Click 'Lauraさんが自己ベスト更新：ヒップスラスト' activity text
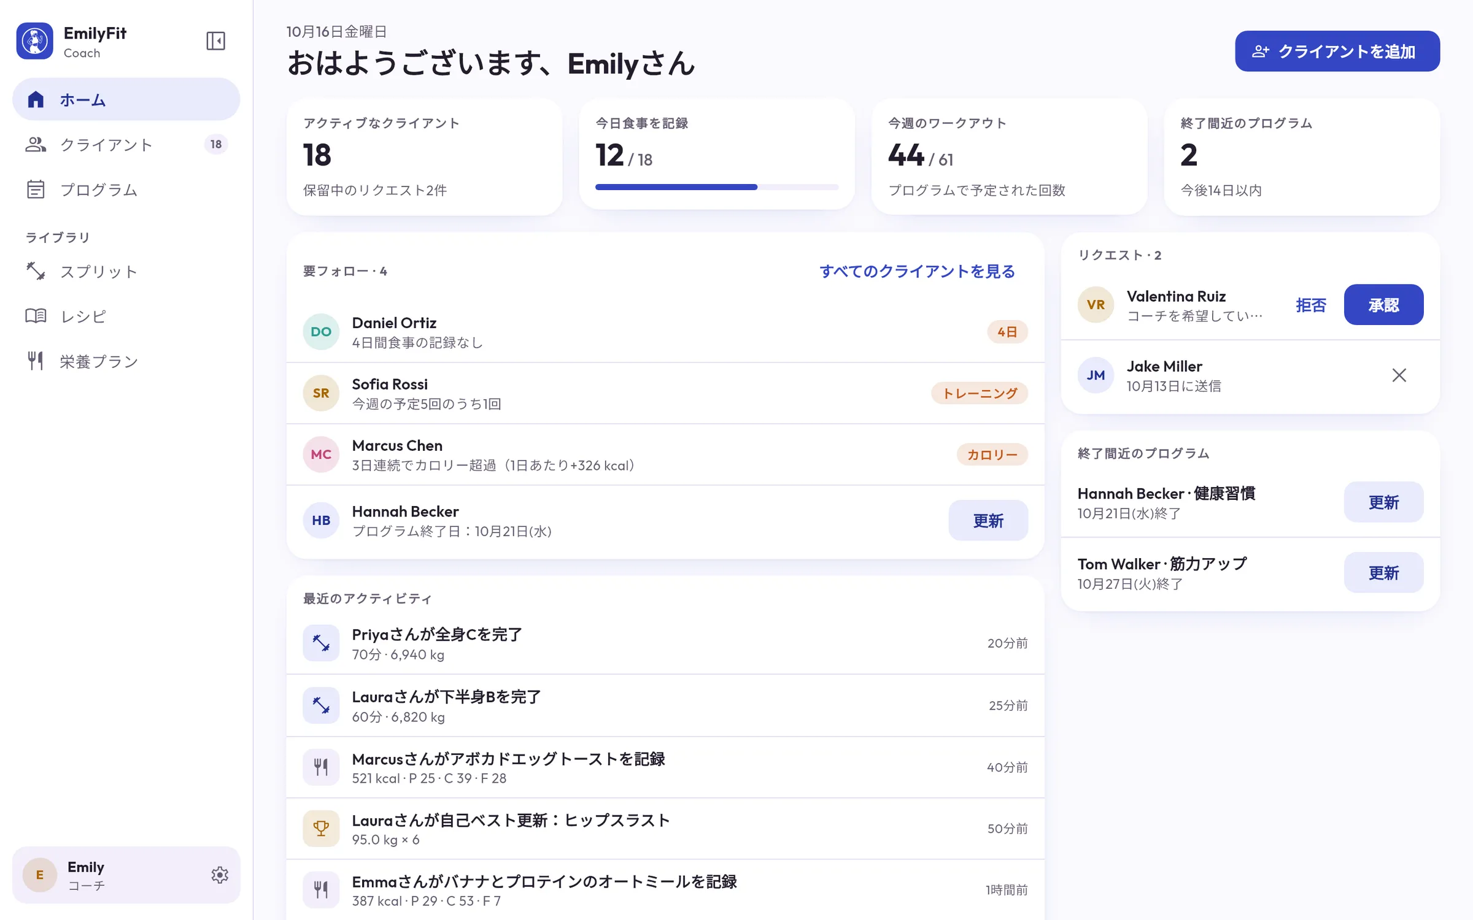The width and height of the screenshot is (1473, 920). click(x=511, y=820)
